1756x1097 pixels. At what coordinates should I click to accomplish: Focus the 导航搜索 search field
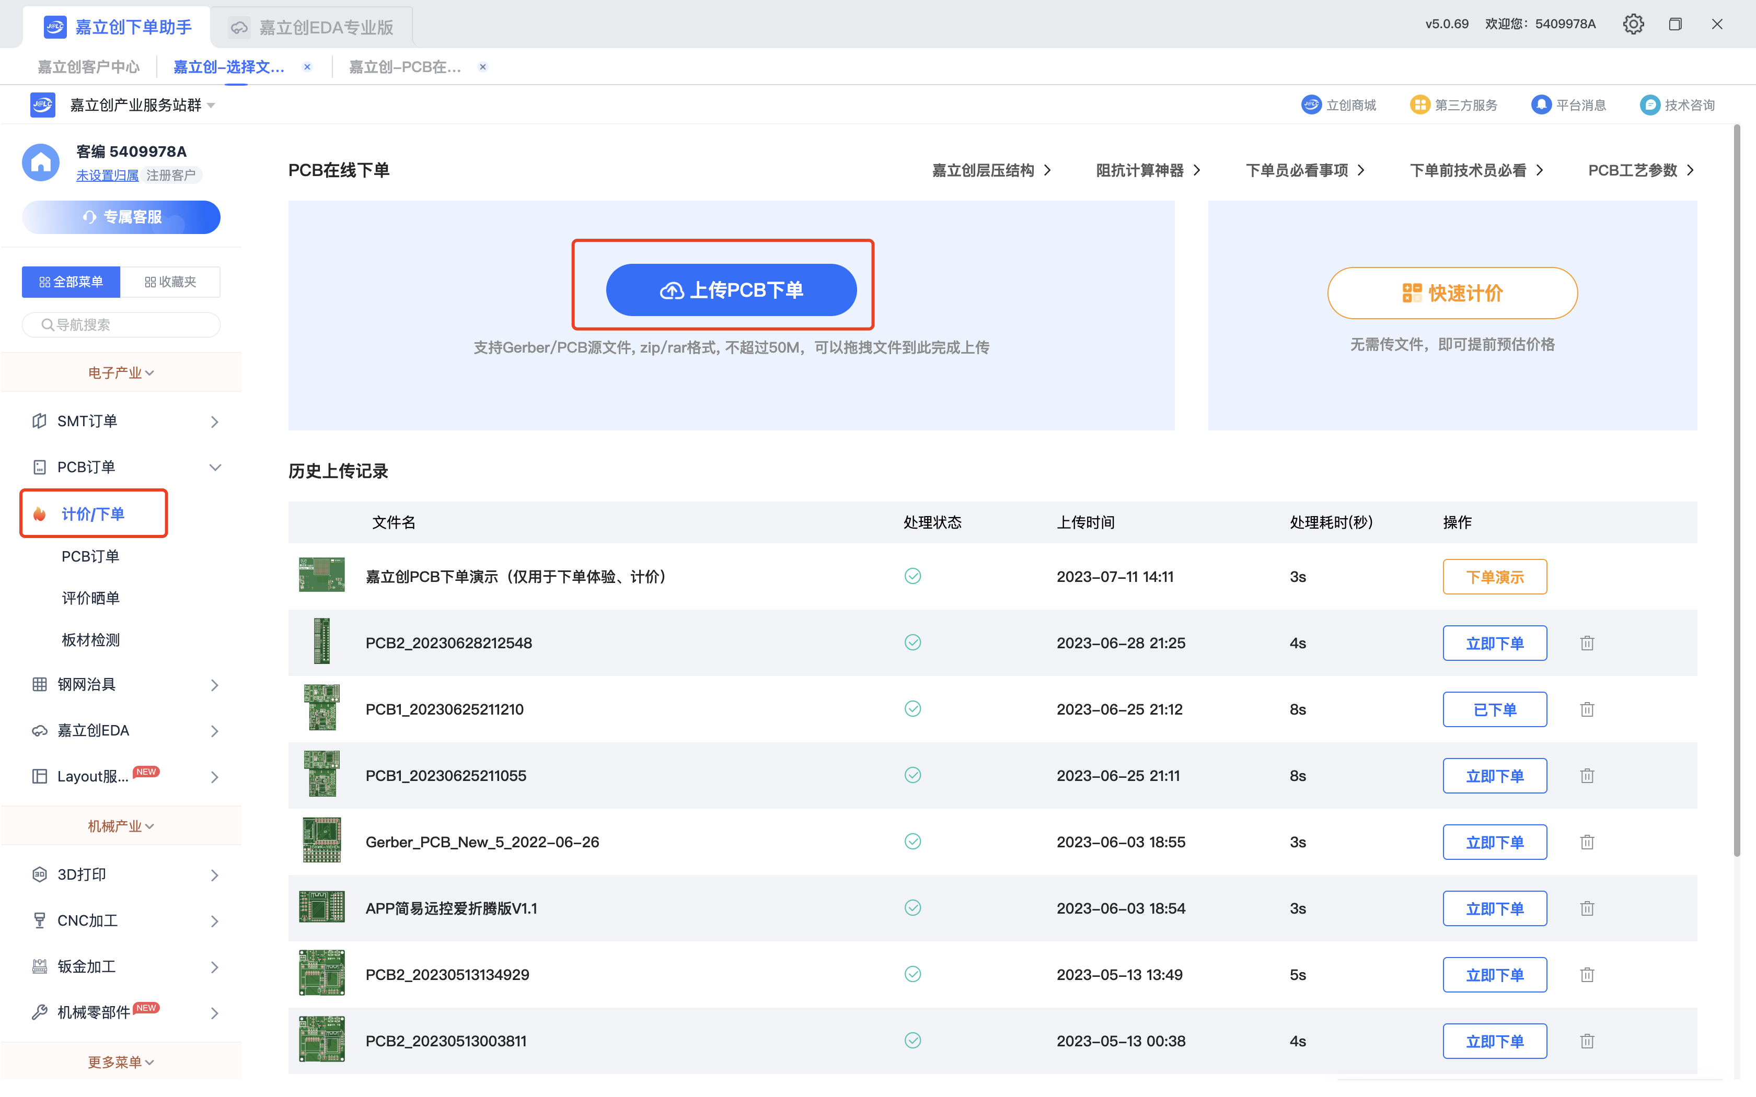tap(120, 324)
